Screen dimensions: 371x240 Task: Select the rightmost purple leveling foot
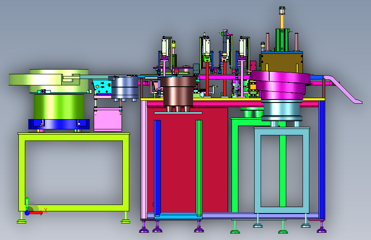tap(321, 230)
